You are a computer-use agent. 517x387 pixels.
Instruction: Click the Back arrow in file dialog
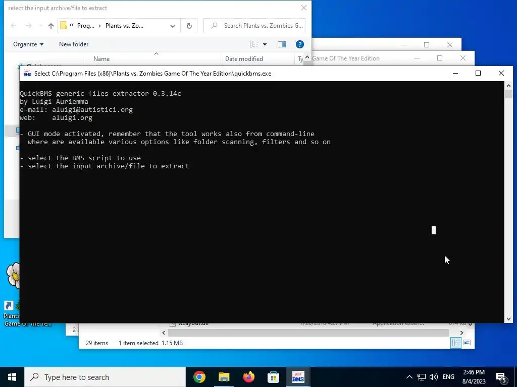[x=14, y=26]
